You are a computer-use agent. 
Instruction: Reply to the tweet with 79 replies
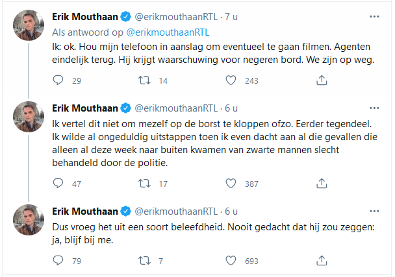[58, 261]
